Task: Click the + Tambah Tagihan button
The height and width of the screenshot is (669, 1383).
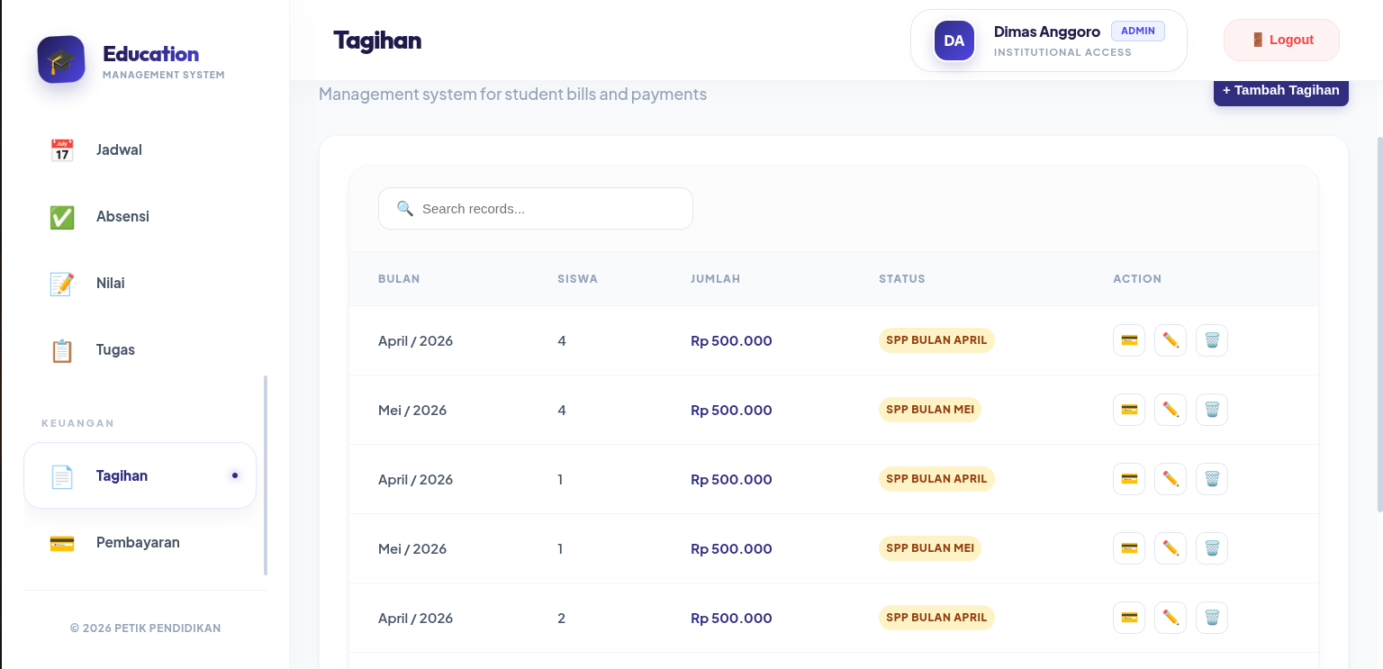Action: pyautogui.click(x=1281, y=91)
